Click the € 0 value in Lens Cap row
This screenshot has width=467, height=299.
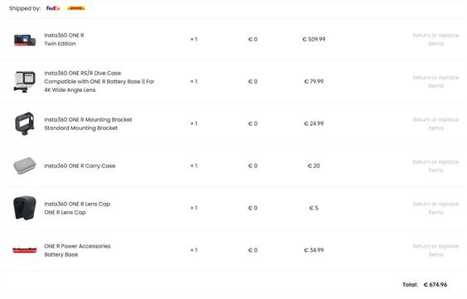pos(253,208)
